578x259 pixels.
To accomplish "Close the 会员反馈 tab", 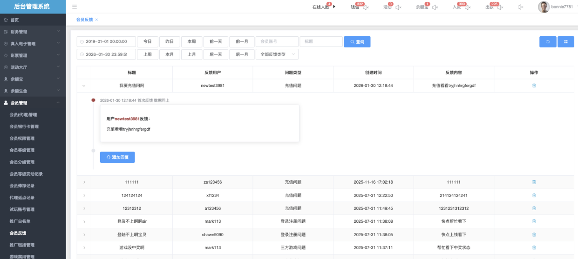I will 96,20.
